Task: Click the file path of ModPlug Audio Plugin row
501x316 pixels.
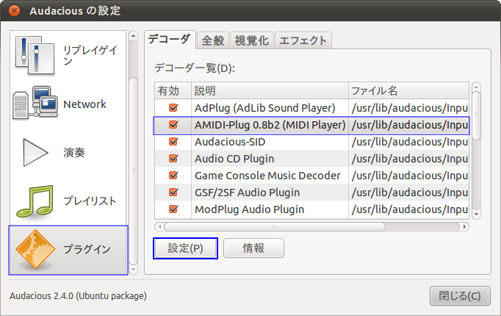Action: click(410, 209)
